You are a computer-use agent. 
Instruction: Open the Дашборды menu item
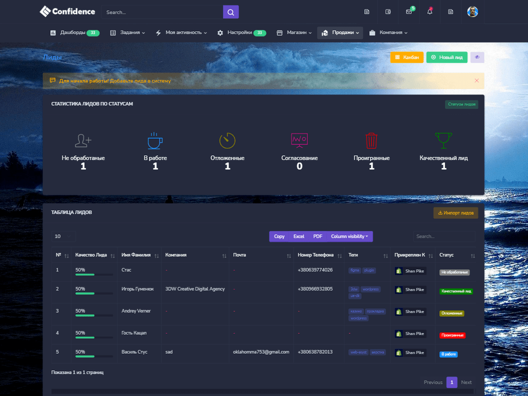pos(74,33)
